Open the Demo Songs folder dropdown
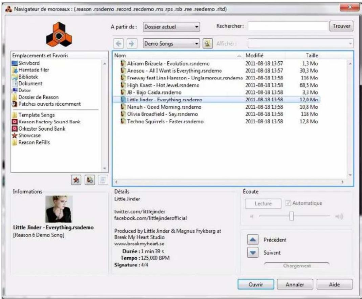 point(171,43)
